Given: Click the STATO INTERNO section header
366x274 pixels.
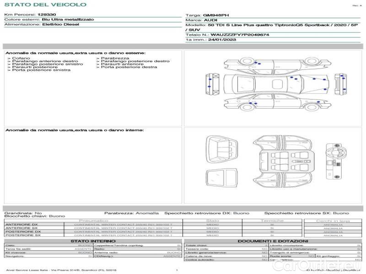Looking at the screenshot, I should [x=93, y=241].
